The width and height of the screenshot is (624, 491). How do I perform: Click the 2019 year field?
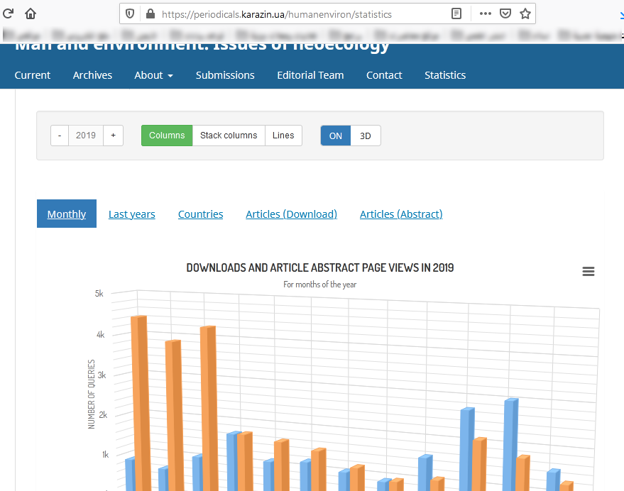coord(86,136)
